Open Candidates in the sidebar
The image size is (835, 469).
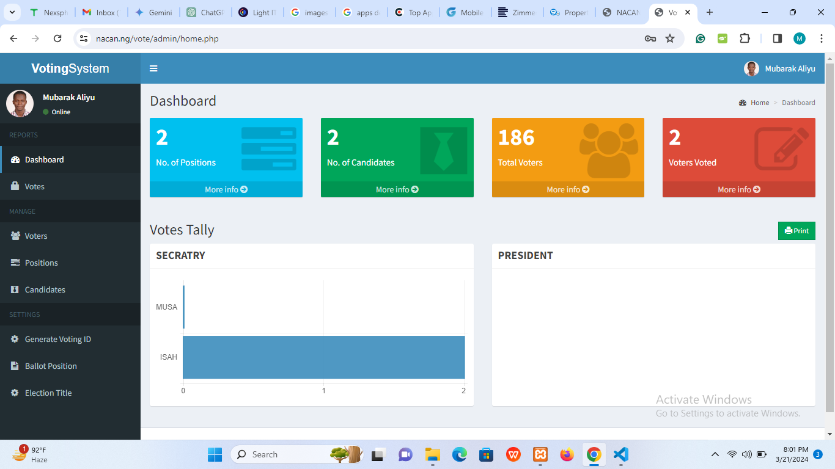pos(70,289)
